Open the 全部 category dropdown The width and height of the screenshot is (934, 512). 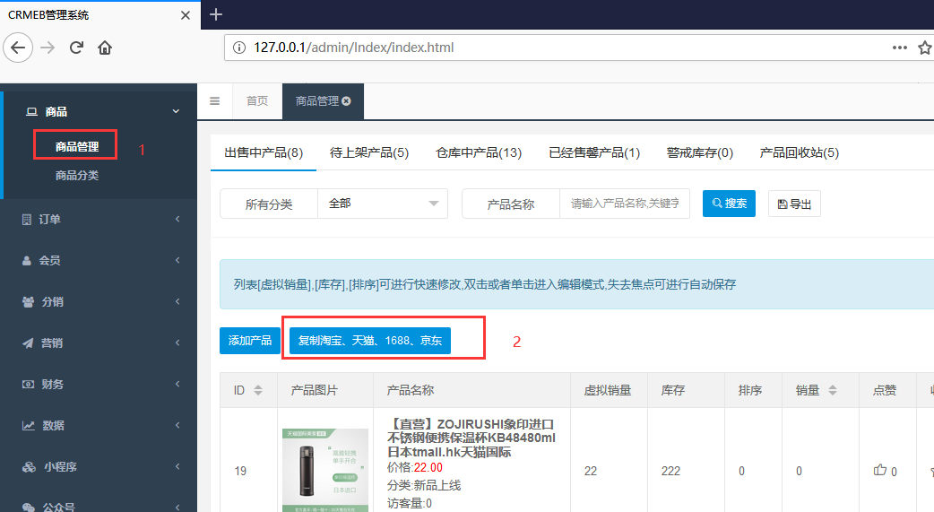pyautogui.click(x=383, y=204)
